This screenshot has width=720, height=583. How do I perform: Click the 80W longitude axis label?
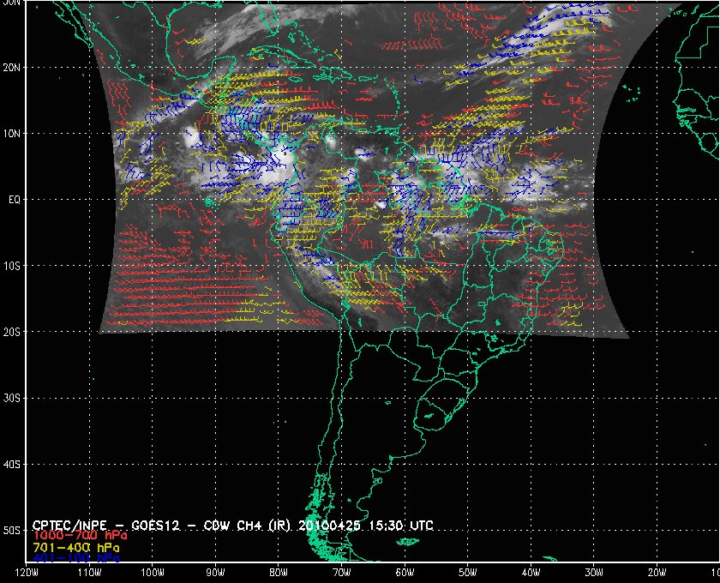(x=279, y=573)
